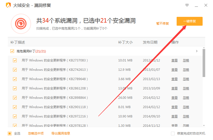Image resolution: width=213 pixels, height=140 pixels.
Task: Uncheck the KB2972216 patch checkbox
Action: pyautogui.click(x=15, y=116)
